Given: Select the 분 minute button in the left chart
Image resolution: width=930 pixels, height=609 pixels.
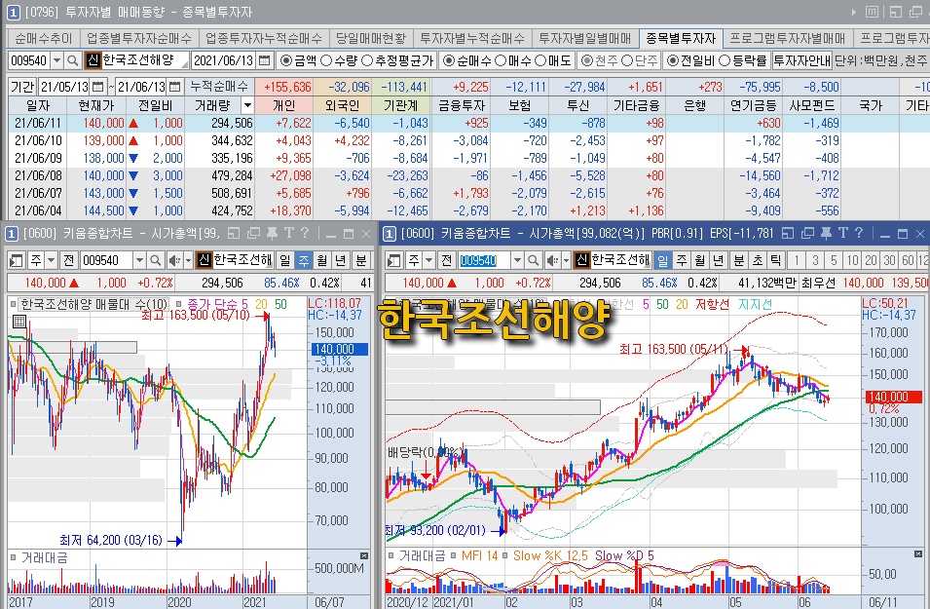Looking at the screenshot, I should 360,260.
